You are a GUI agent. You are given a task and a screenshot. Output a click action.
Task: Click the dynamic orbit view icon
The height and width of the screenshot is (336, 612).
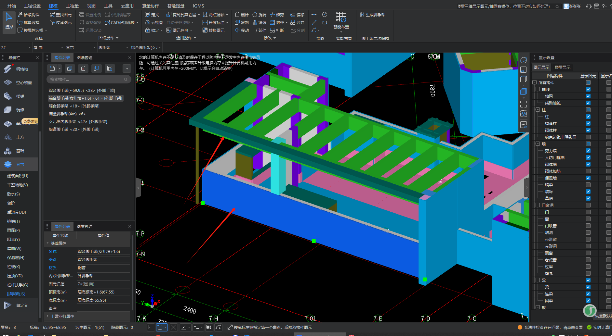[524, 60]
